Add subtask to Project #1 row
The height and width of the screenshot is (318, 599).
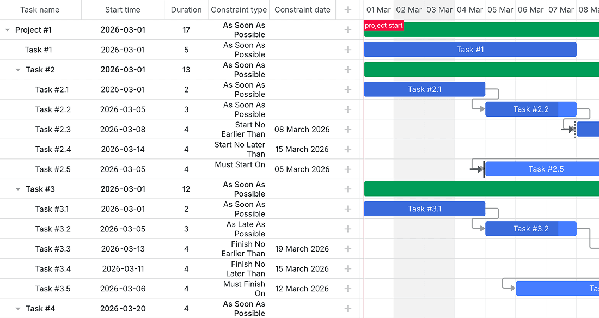(347, 30)
